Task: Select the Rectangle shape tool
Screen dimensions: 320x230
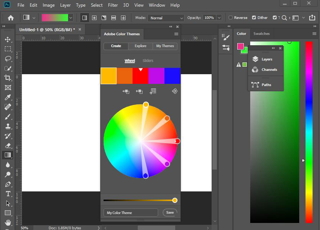Action: [x=8, y=213]
